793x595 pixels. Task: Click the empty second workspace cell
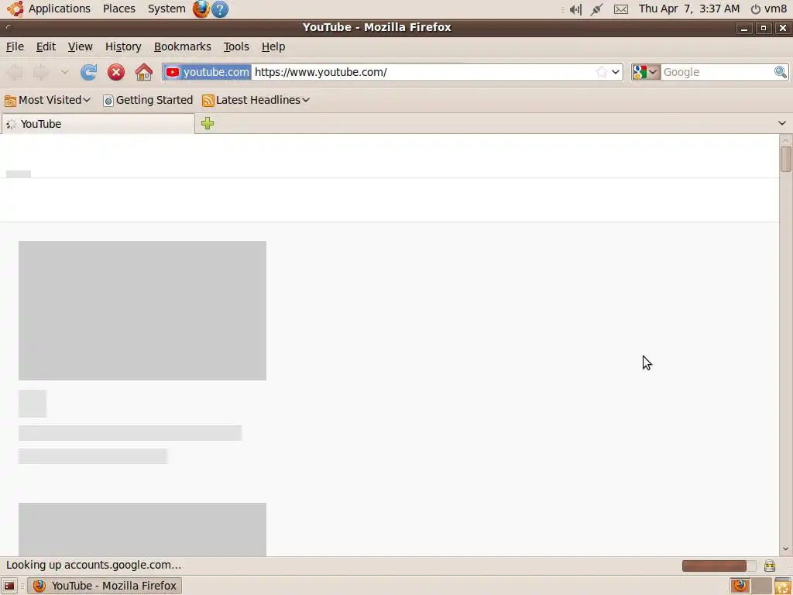click(x=761, y=586)
